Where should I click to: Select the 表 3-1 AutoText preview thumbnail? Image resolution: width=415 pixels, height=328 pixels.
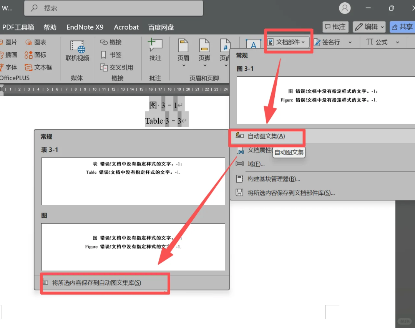[x=133, y=181]
